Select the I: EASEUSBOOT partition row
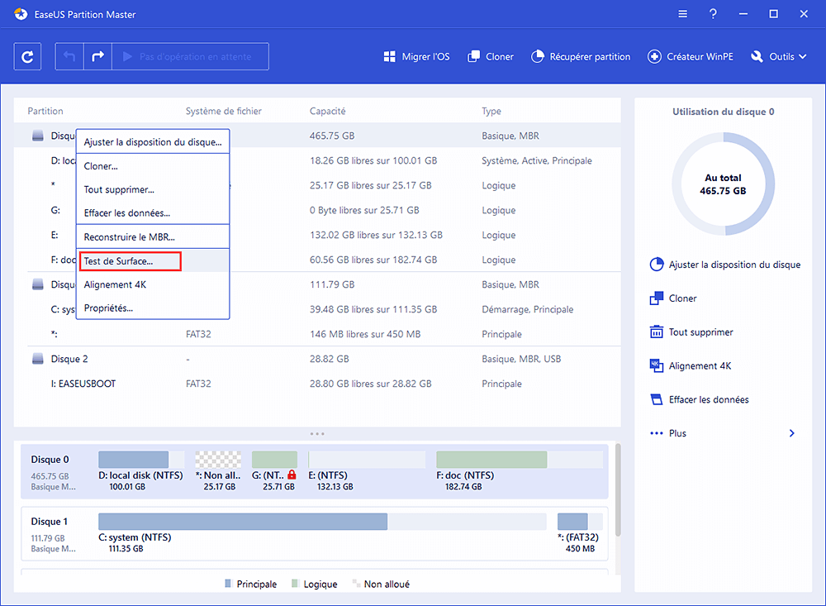 tap(317, 384)
